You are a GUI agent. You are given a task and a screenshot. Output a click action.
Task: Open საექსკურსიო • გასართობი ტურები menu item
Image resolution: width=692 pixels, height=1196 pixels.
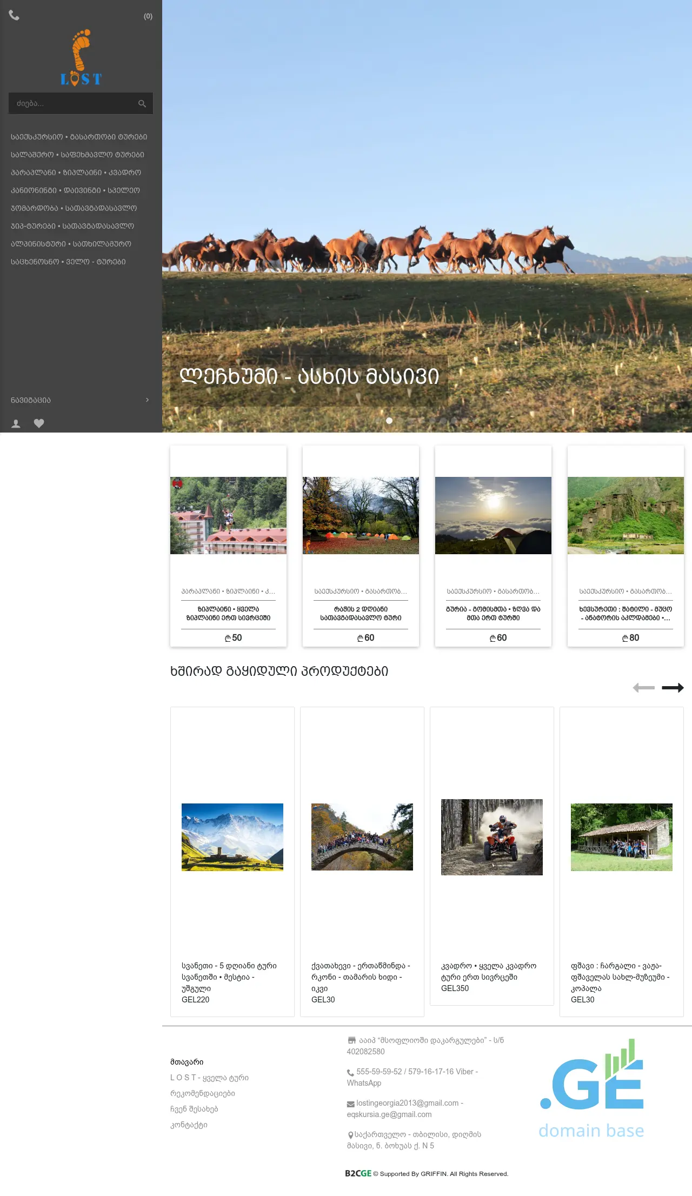coord(79,137)
